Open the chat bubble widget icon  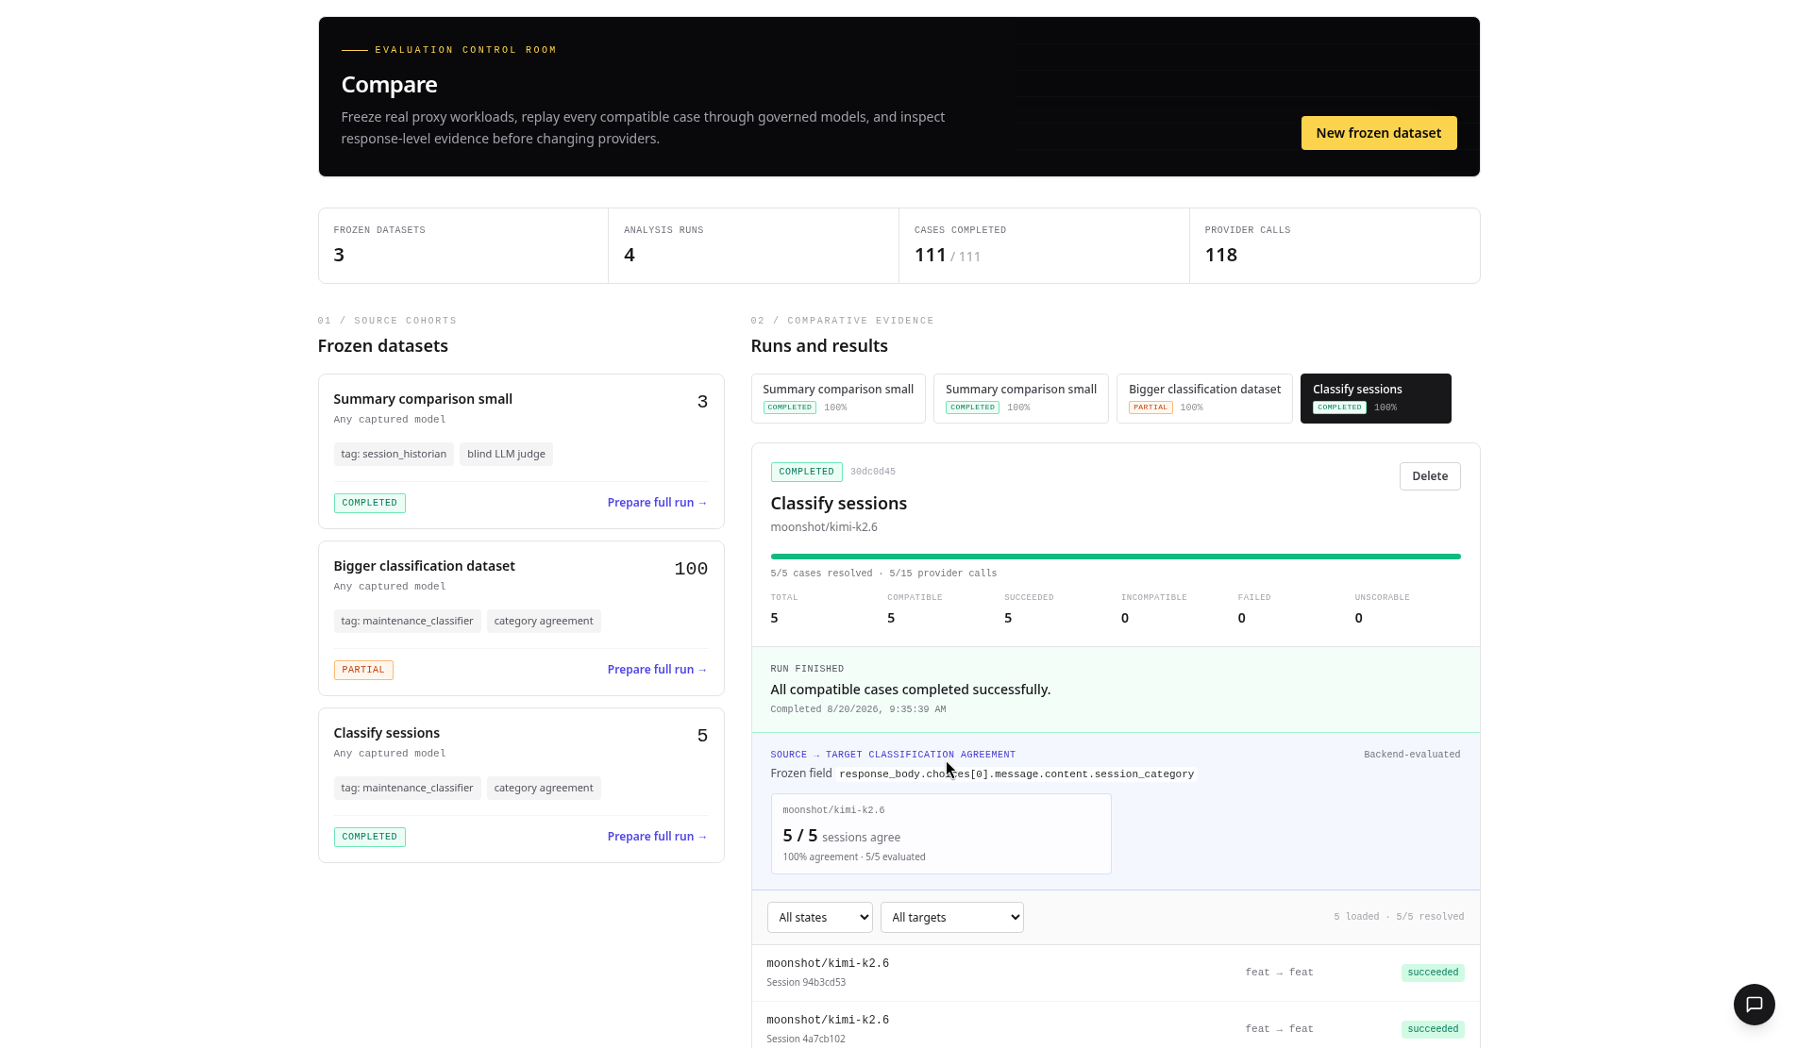click(x=1754, y=1004)
